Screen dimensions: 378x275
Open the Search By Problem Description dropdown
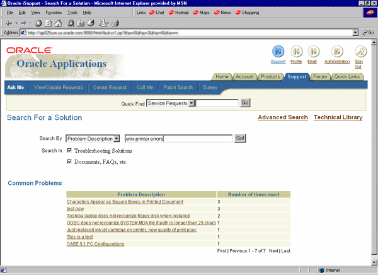tap(117, 139)
